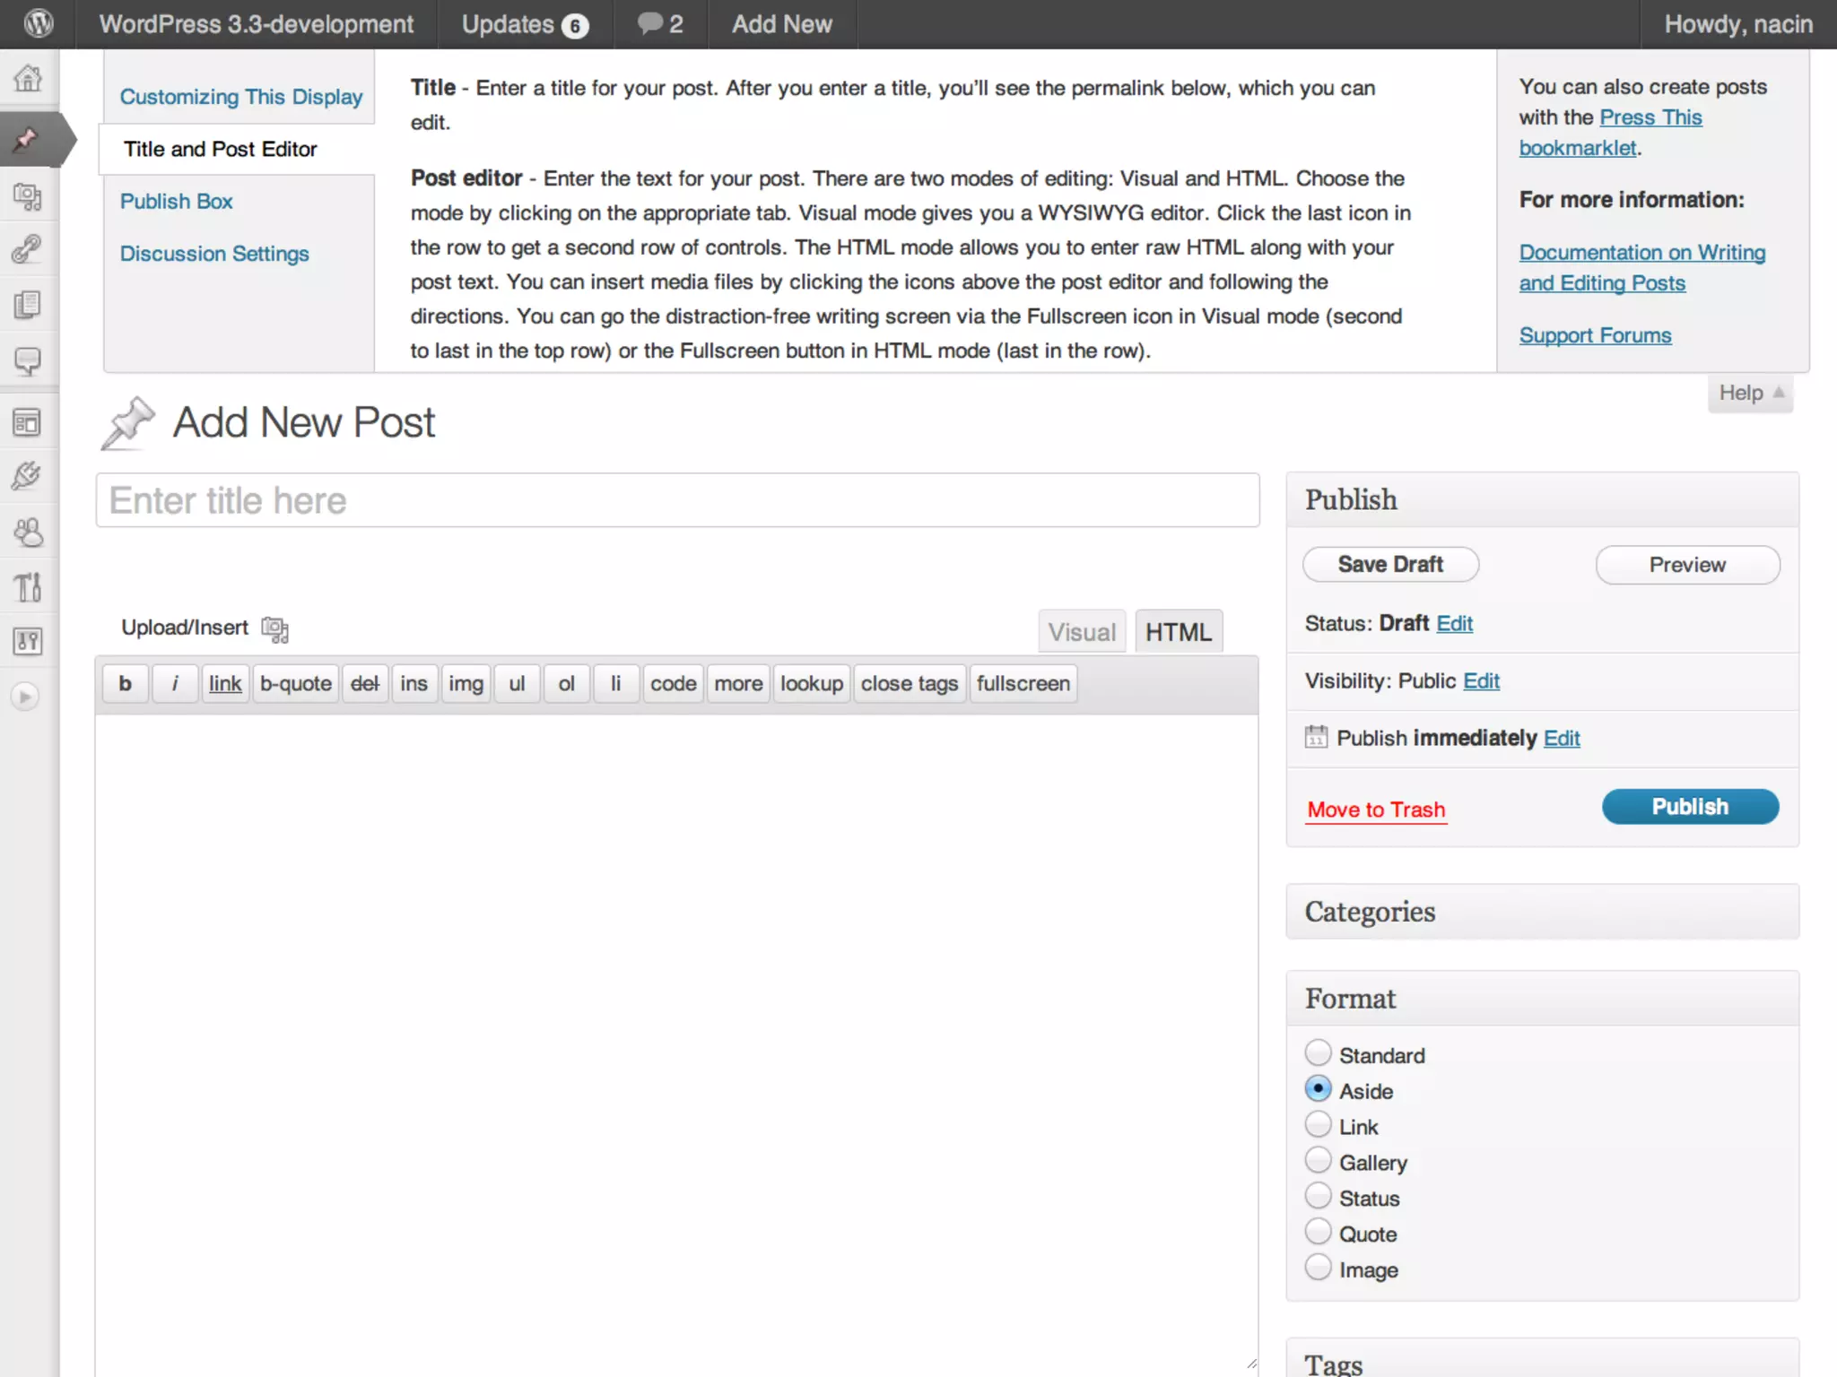Image resolution: width=1837 pixels, height=1377 pixels.
Task: Select the Standard post format
Action: 1318,1053
